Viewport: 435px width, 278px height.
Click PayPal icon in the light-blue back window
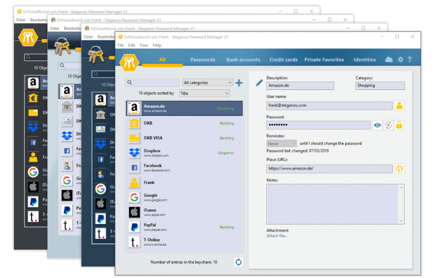tap(67, 210)
